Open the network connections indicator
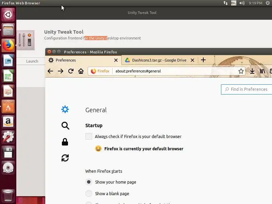Viewport: 272px width, 204px height. (225, 3)
